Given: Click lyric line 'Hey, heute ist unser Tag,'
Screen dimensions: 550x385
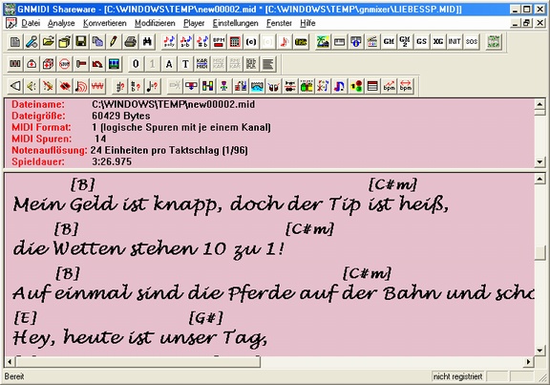Looking at the screenshot, I should tap(140, 337).
